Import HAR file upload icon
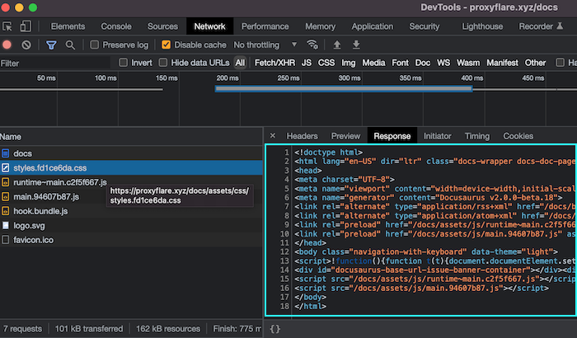The image size is (577, 338). click(x=336, y=45)
